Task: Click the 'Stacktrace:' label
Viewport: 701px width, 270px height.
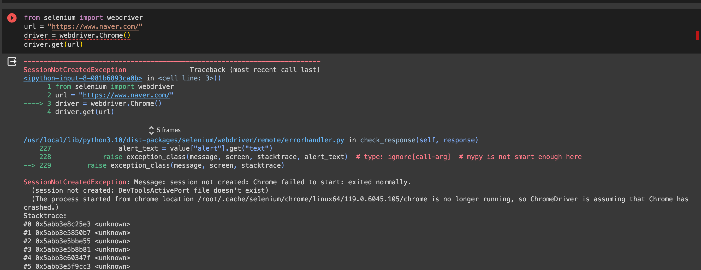Action: point(45,216)
